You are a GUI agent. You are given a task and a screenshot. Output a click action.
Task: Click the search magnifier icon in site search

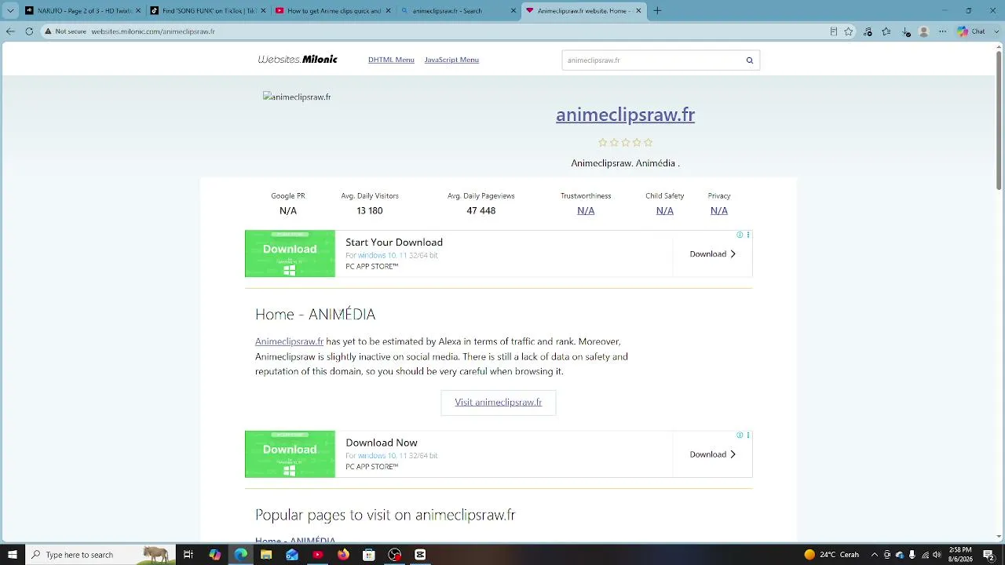point(750,60)
